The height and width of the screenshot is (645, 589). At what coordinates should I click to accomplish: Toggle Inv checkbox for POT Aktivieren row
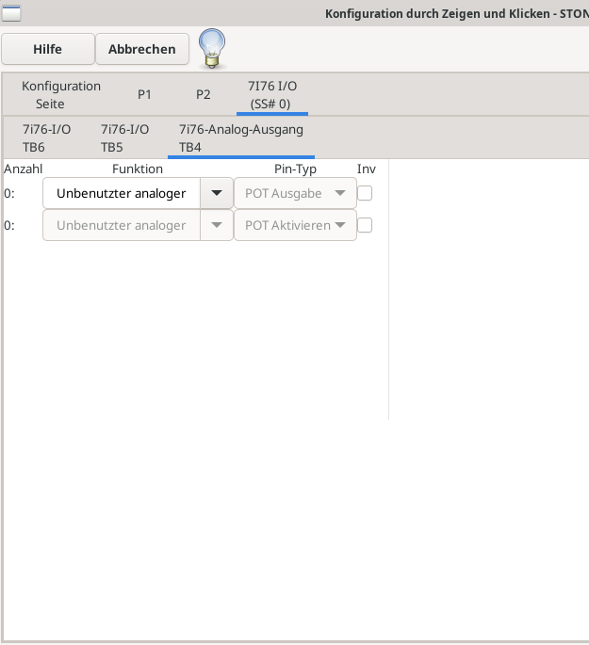click(365, 225)
